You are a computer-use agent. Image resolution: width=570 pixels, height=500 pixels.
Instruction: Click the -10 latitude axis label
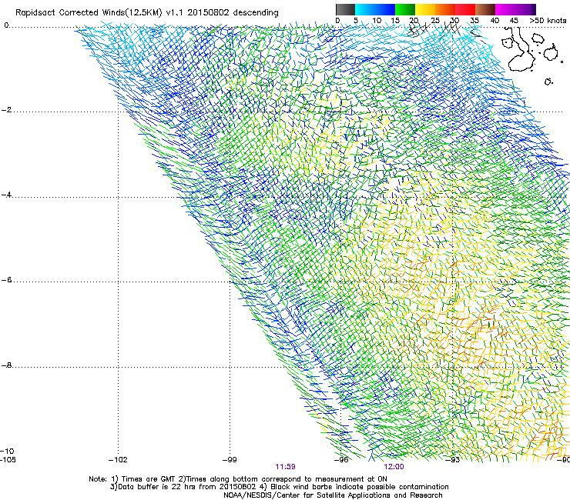click(x=8, y=451)
